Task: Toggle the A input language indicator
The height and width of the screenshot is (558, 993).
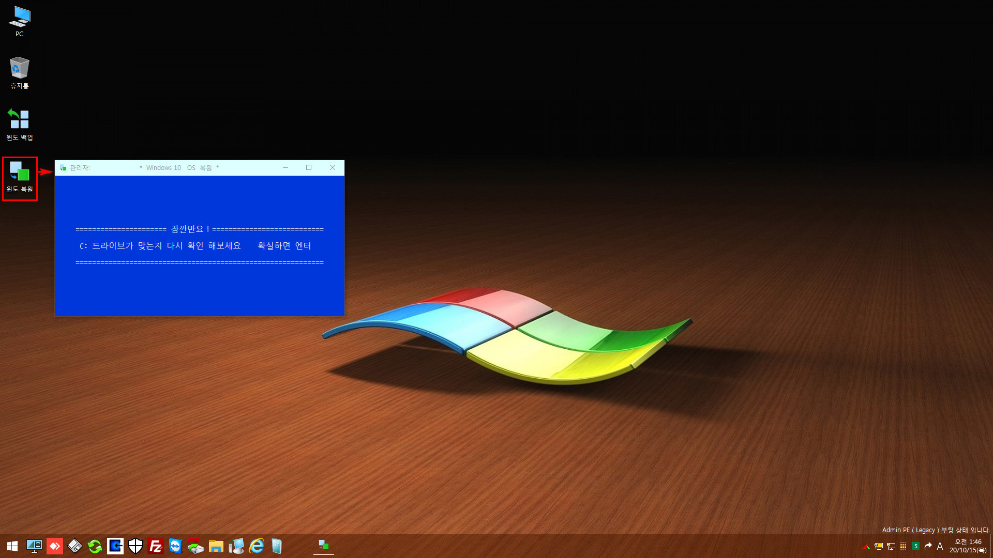Action: pyautogui.click(x=940, y=547)
